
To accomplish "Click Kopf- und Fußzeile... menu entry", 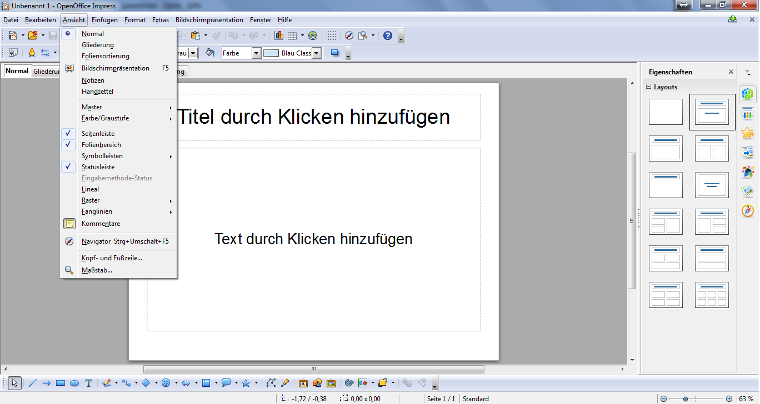I will (112, 258).
